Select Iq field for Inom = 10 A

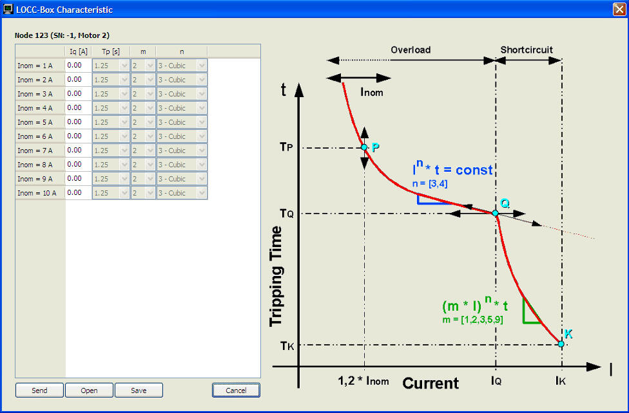tap(78, 193)
